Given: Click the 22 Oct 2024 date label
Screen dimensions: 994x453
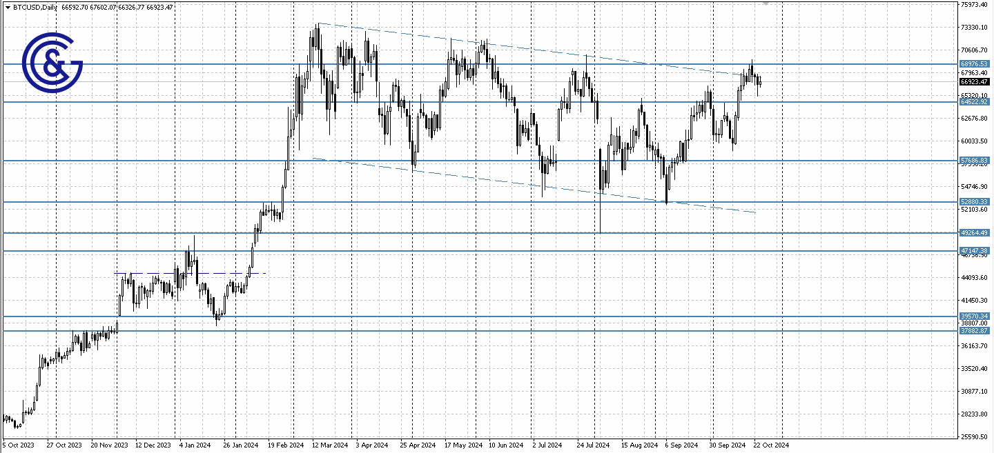Looking at the screenshot, I should (x=770, y=445).
